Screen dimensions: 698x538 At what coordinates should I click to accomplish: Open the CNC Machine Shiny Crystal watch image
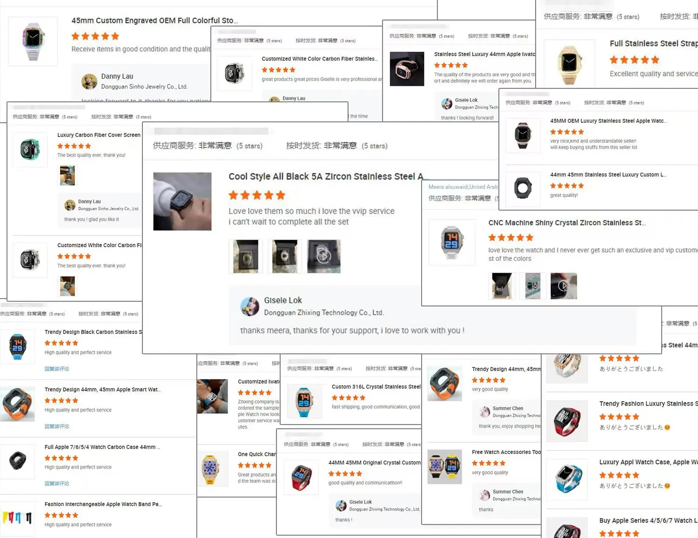[x=452, y=242]
